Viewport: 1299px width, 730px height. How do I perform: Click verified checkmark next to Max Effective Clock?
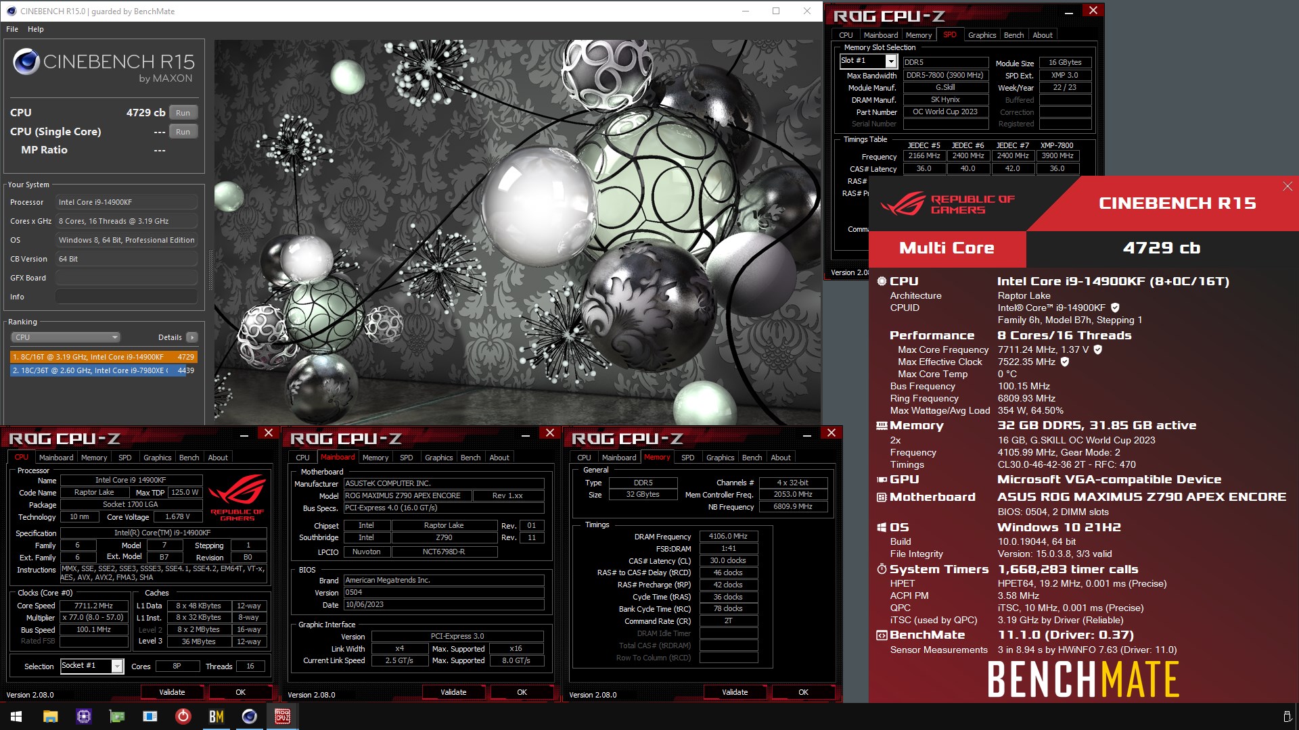(x=1065, y=362)
